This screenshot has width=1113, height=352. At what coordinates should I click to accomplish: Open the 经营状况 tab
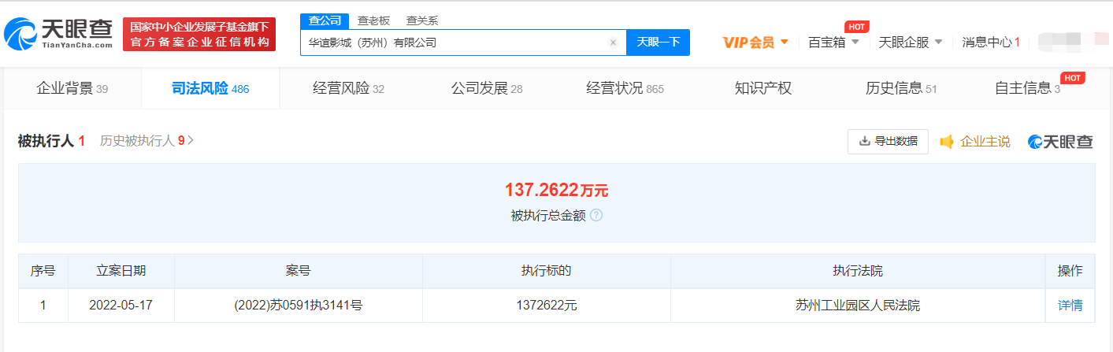tap(625, 88)
